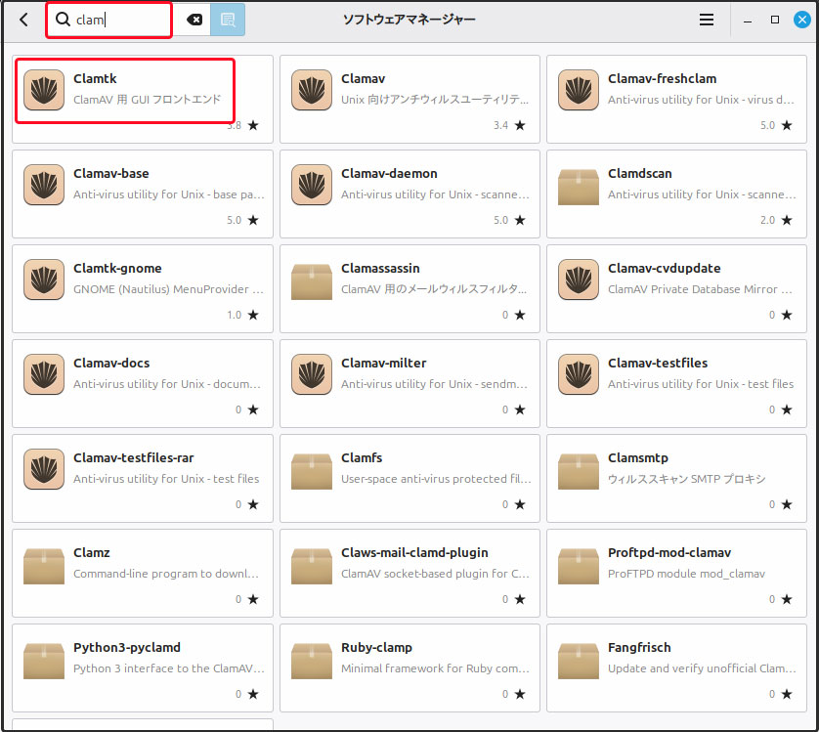Screen dimensions: 819x732
Task: Open the Clamav-milter icon
Action: (312, 374)
